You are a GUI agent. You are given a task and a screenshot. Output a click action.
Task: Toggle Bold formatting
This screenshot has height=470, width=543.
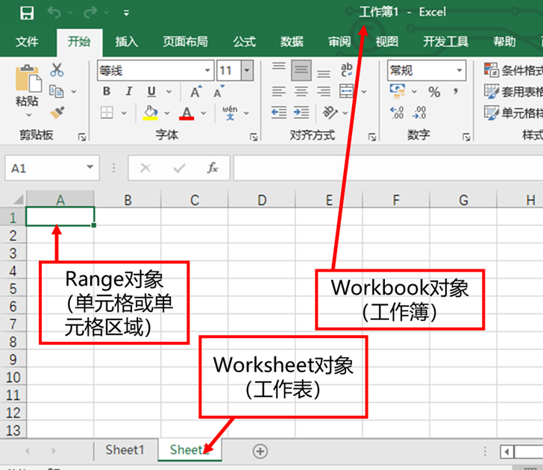[107, 92]
